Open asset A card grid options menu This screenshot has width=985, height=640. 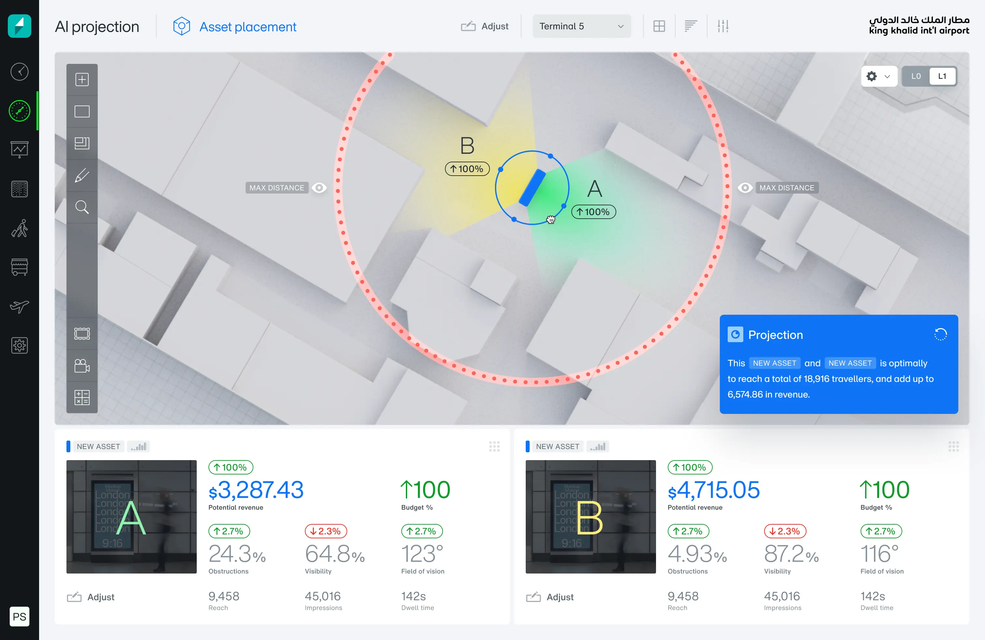(494, 446)
